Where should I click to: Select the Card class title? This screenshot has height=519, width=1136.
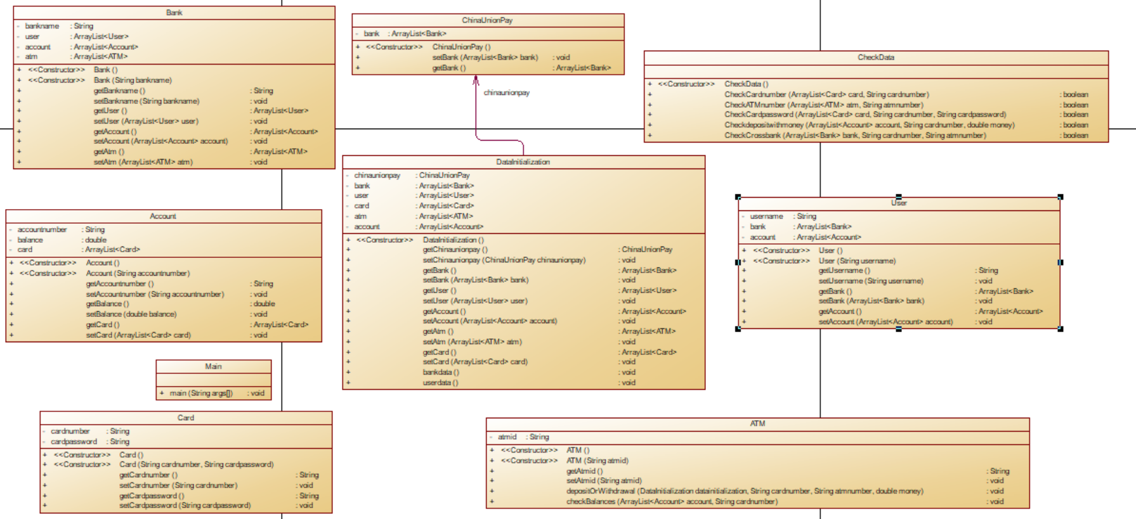click(x=186, y=418)
